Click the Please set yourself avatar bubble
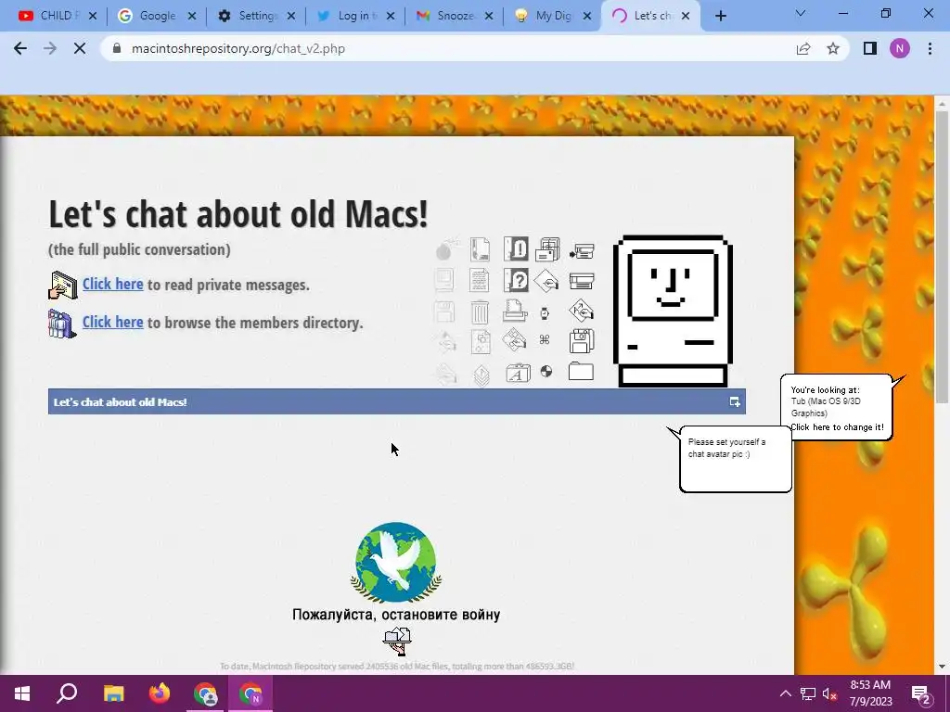Viewport: 950px width, 712px height. (736, 458)
